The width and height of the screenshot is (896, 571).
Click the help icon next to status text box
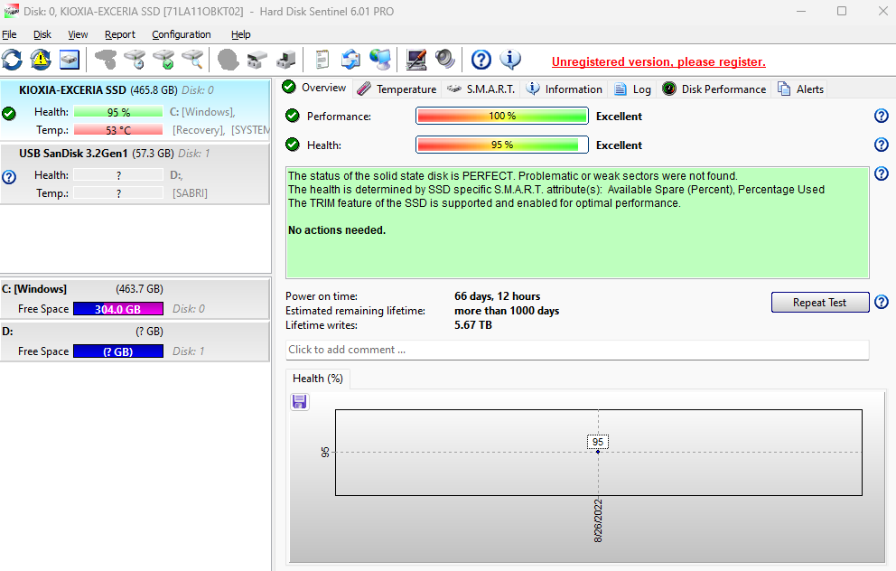coord(882,173)
